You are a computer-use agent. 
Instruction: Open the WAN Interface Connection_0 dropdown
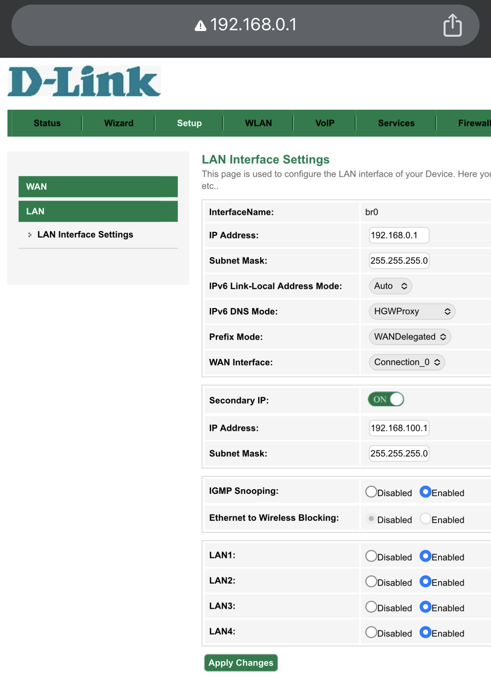click(x=407, y=362)
